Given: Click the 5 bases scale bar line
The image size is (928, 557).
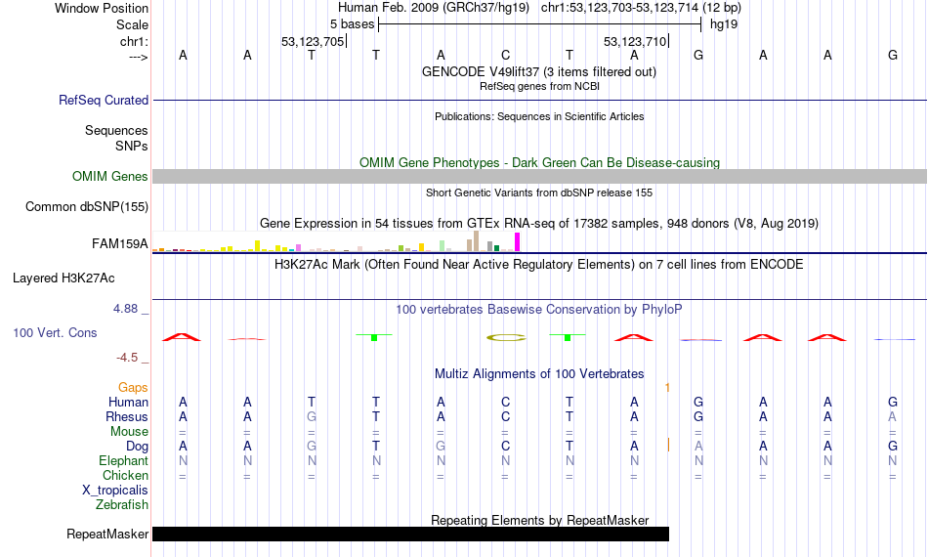Looking at the screenshot, I should click(x=540, y=24).
